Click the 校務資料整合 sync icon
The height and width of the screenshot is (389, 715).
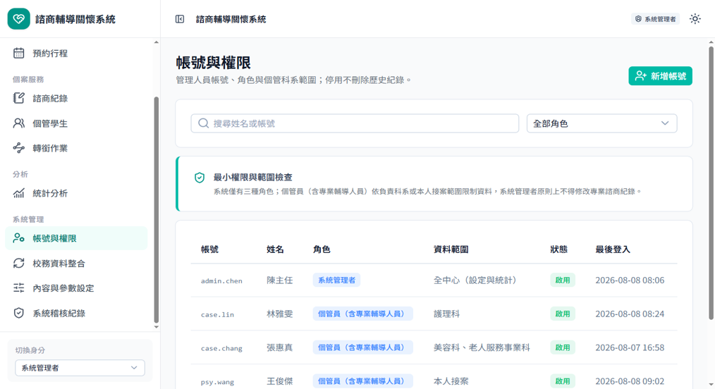[x=19, y=264]
